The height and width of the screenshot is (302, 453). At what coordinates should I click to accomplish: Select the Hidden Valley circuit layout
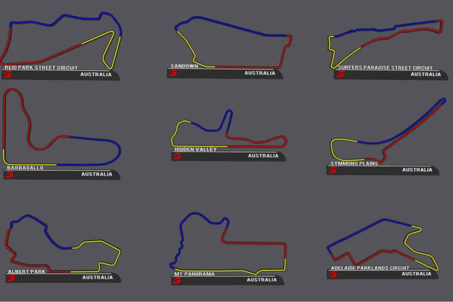(x=229, y=129)
